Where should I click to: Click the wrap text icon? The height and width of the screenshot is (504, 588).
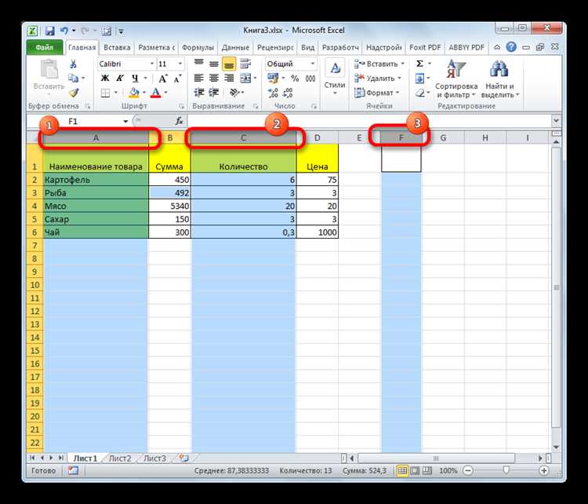[x=245, y=64]
